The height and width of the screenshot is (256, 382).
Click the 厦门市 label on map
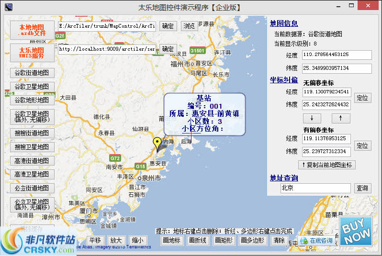tap(89, 211)
